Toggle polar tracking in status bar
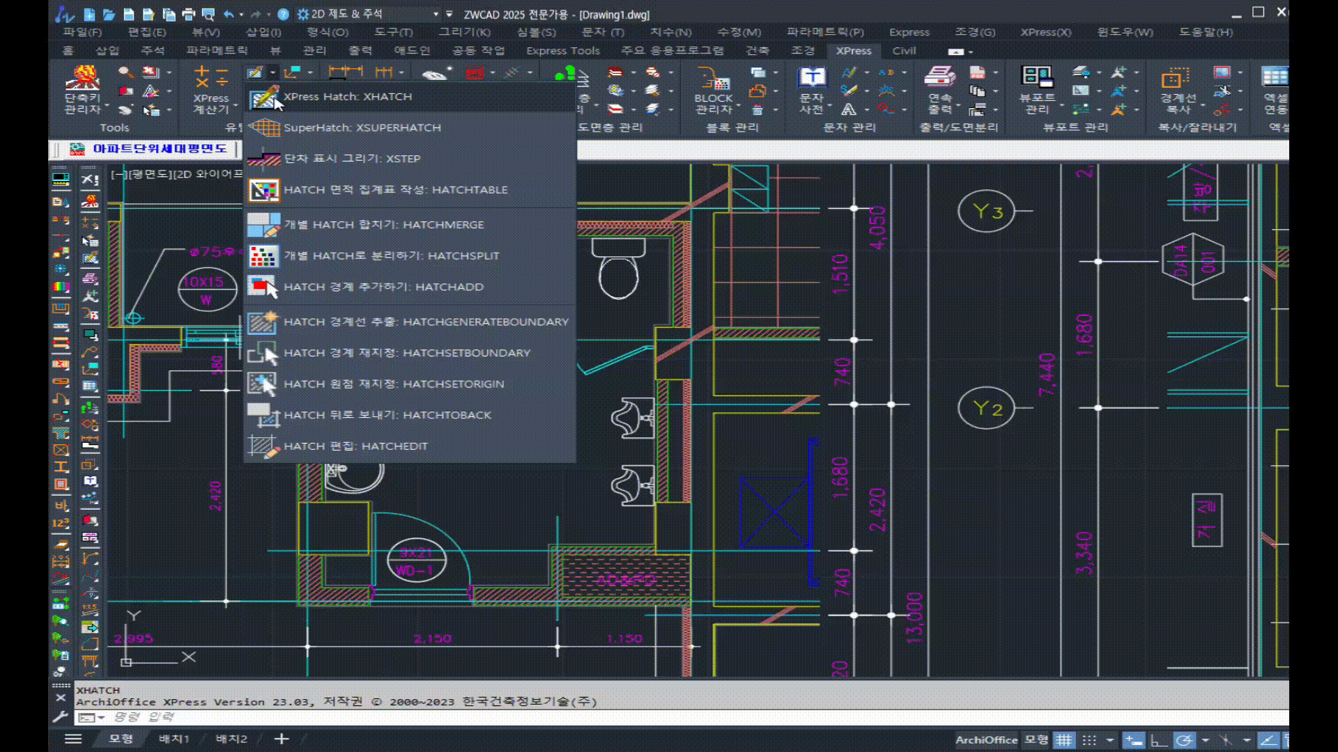The width and height of the screenshot is (1338, 752). coord(1183,740)
